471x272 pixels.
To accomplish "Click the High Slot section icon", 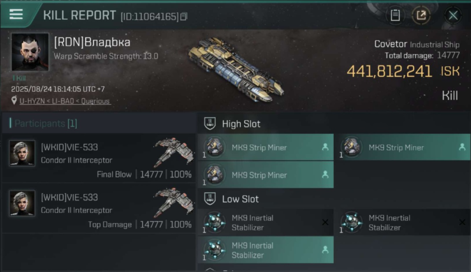I will 210,124.
